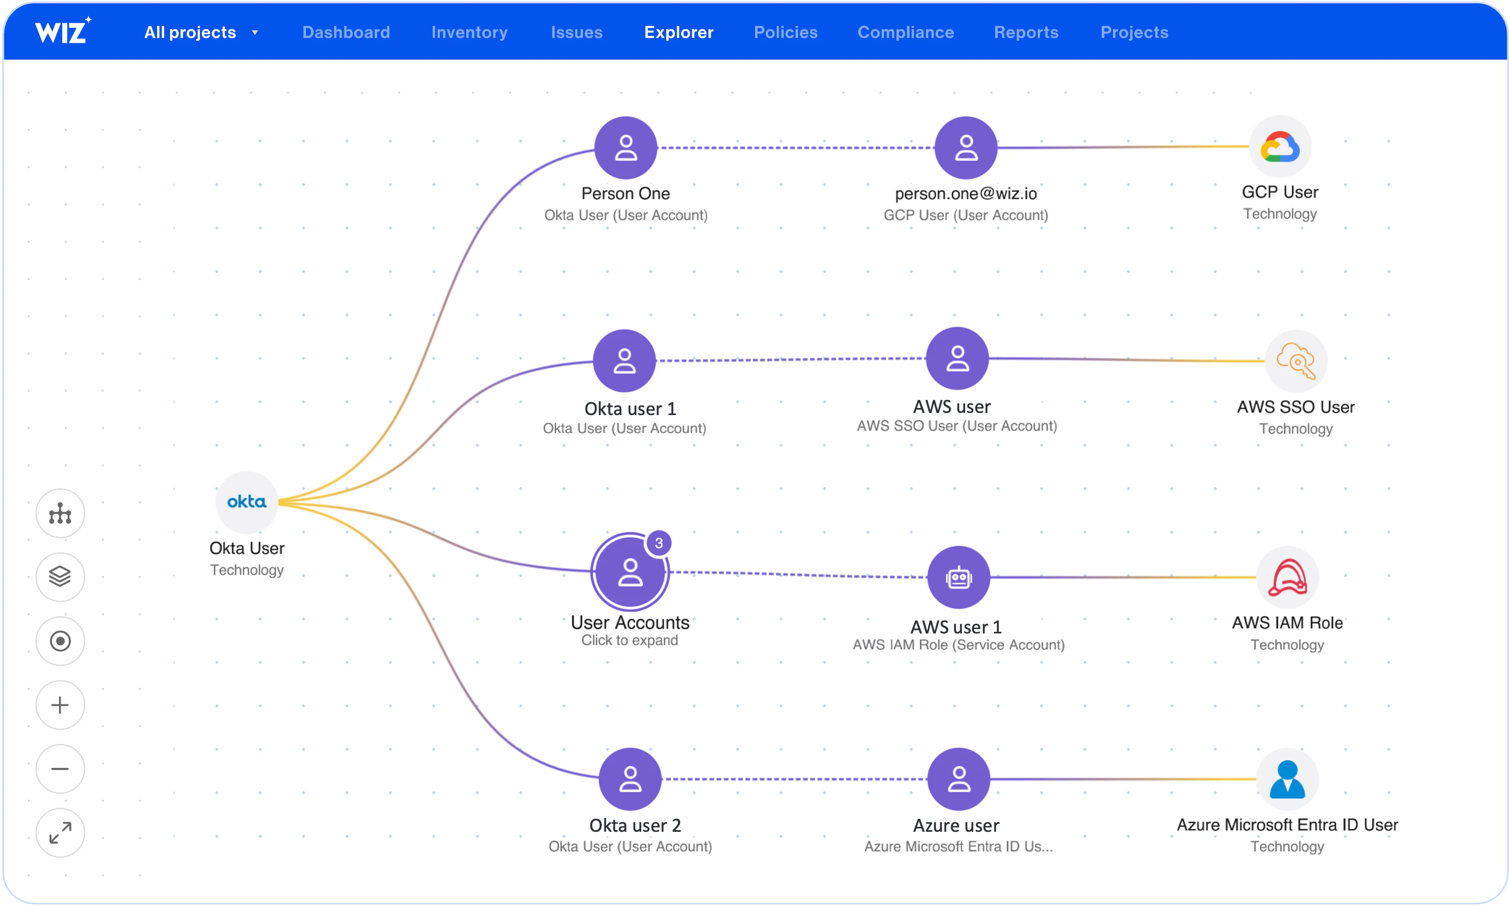Click the center/focus target button

[x=60, y=641]
